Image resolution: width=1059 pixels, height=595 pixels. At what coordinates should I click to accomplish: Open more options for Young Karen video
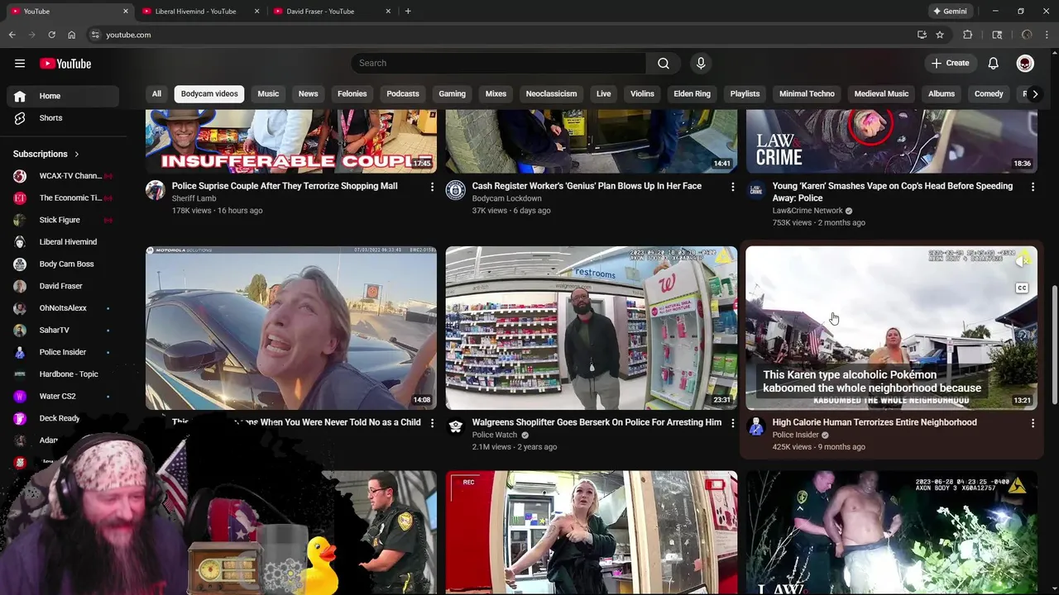click(1033, 187)
